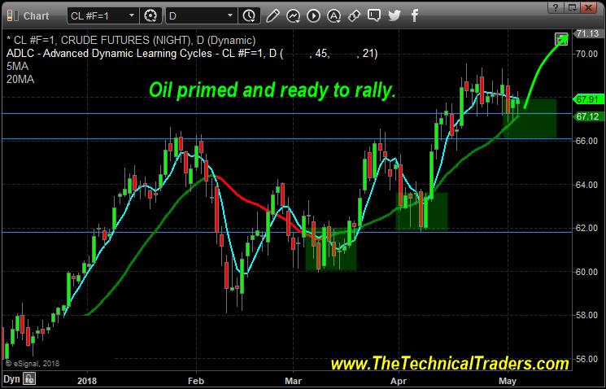Open help with the question mark button
Viewport: 606px width, 389px height.
556,7
